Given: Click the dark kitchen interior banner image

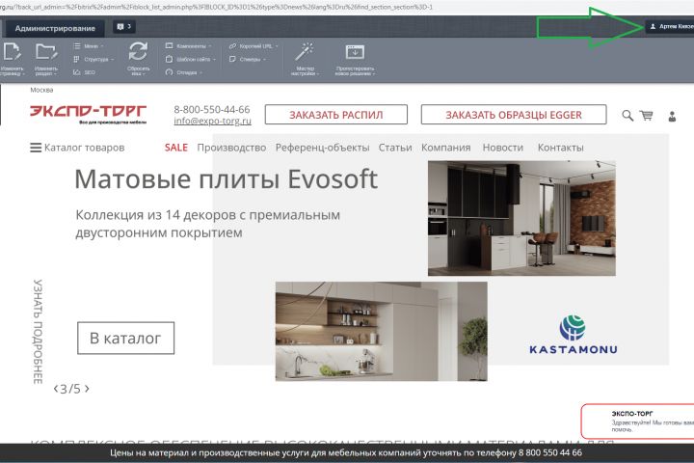Looking at the screenshot, I should point(521,218).
